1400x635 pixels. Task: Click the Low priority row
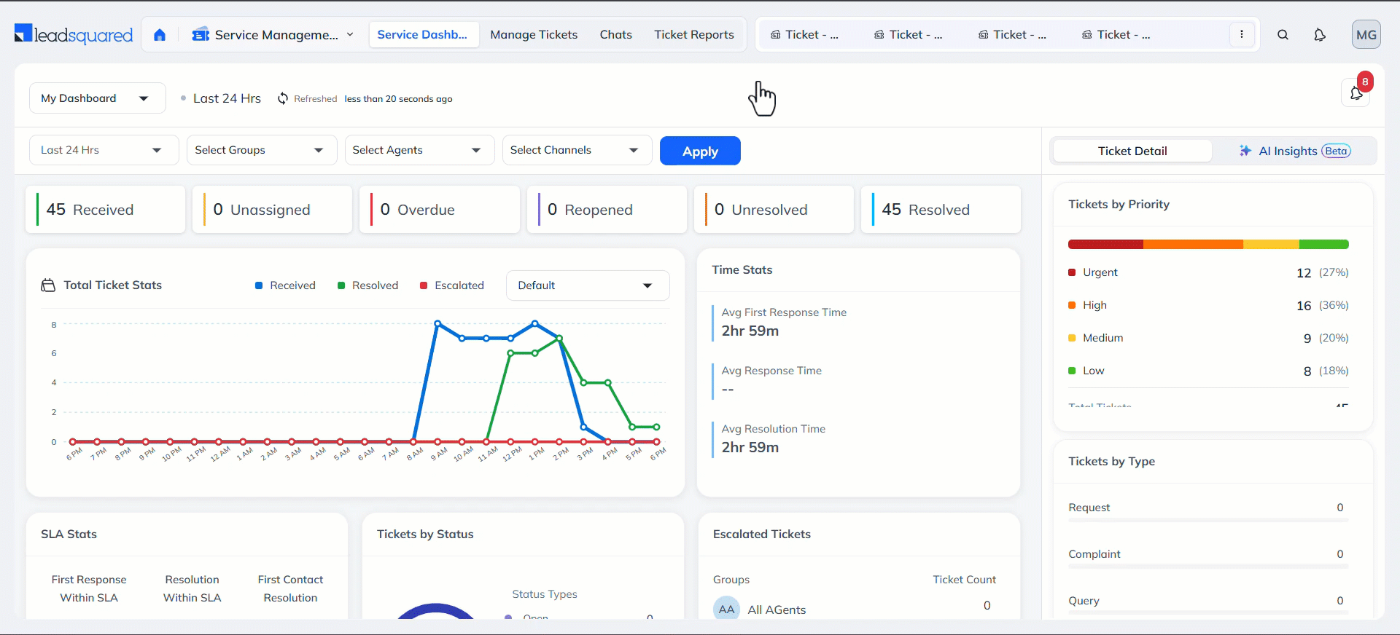coord(1208,371)
